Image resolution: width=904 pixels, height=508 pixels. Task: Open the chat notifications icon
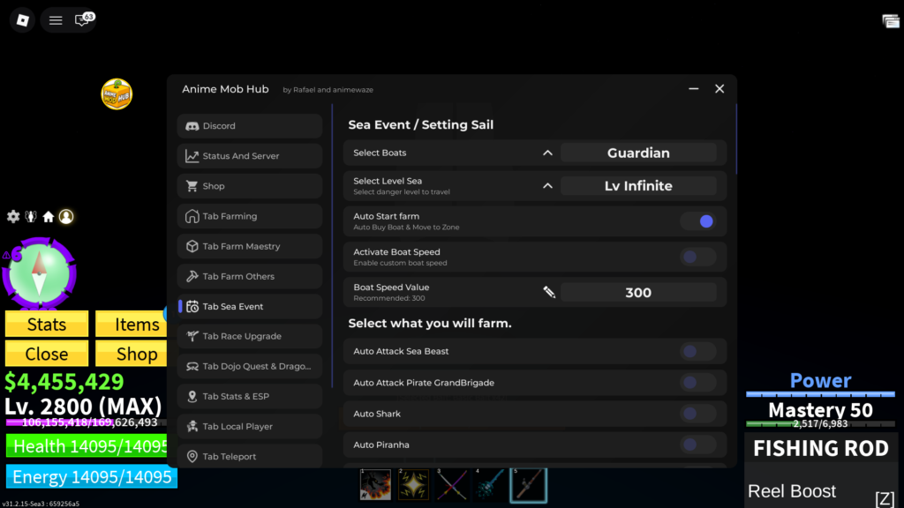coord(84,19)
